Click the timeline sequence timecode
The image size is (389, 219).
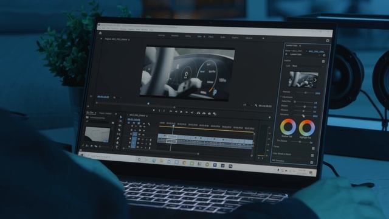(134, 120)
